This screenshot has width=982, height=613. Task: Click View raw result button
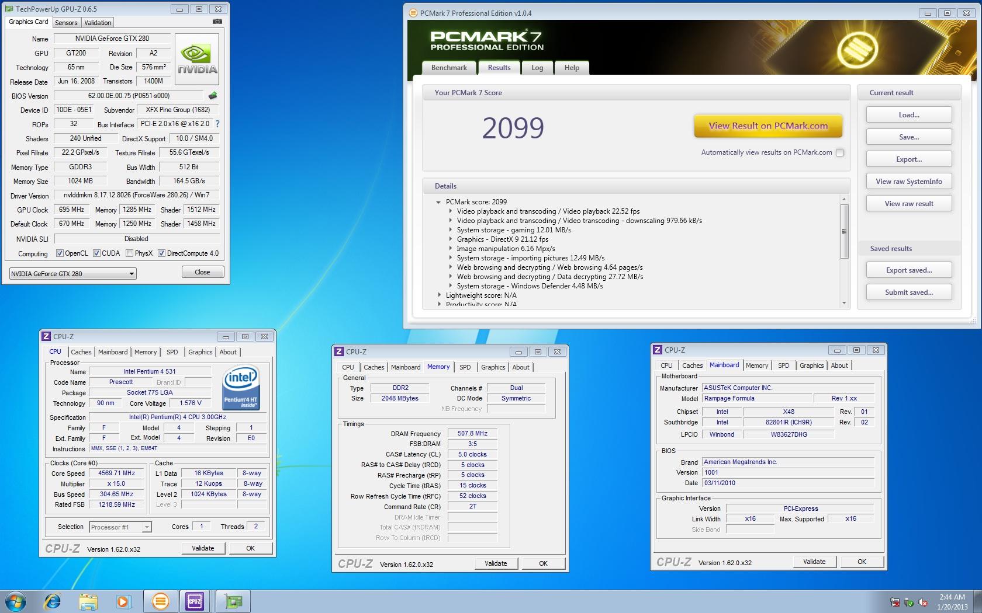[x=909, y=204]
